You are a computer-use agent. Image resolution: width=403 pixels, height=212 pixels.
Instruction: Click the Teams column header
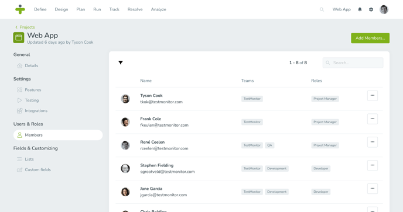coord(247,81)
